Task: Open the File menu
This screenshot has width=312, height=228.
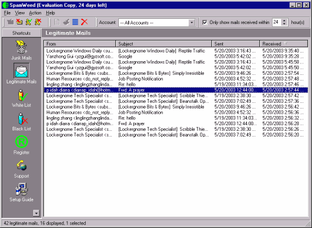Action: [7, 13]
